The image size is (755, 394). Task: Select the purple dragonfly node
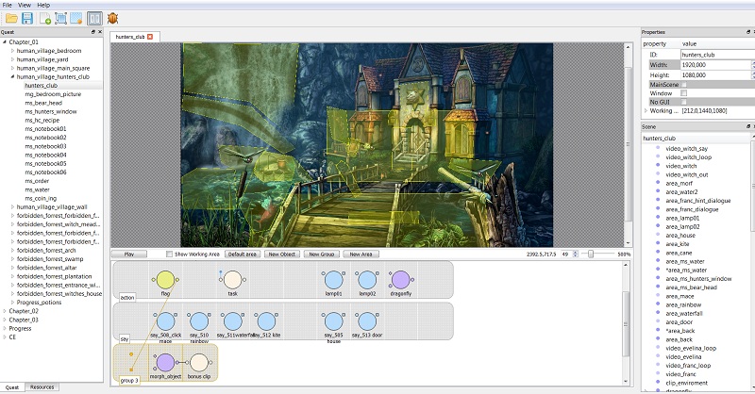(400, 280)
